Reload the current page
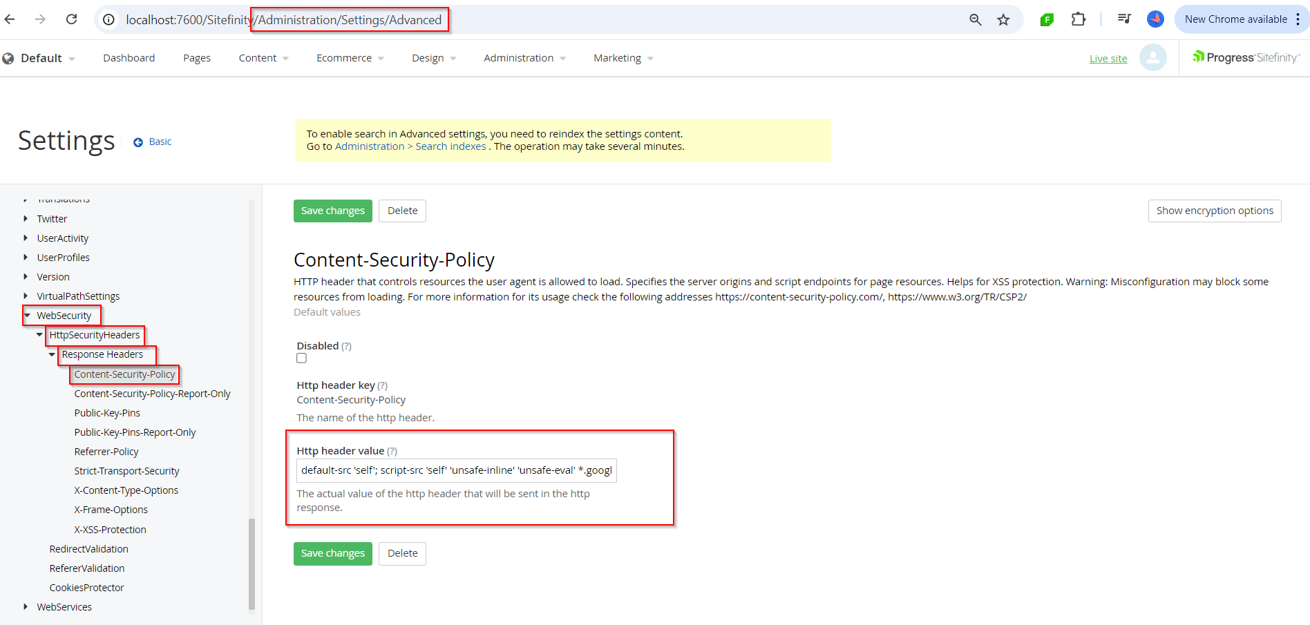Image resolution: width=1310 pixels, height=625 pixels. click(x=71, y=19)
